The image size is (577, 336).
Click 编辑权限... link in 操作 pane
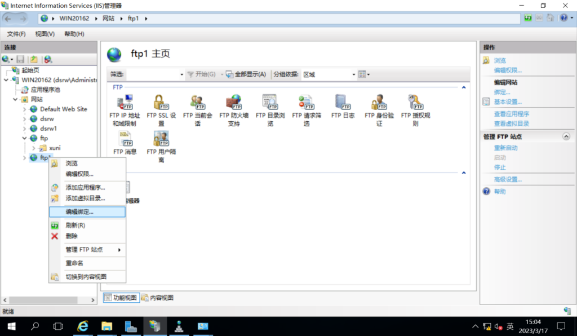508,70
